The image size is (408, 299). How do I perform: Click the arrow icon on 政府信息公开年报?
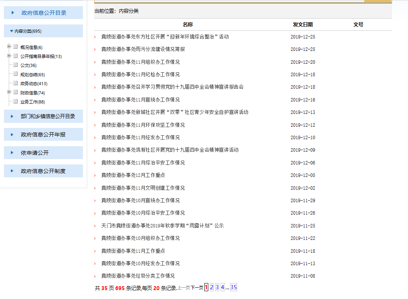coord(13,135)
